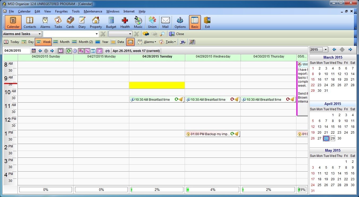The image size is (359, 197).
Task: Open the Music module
Action: [138, 22]
